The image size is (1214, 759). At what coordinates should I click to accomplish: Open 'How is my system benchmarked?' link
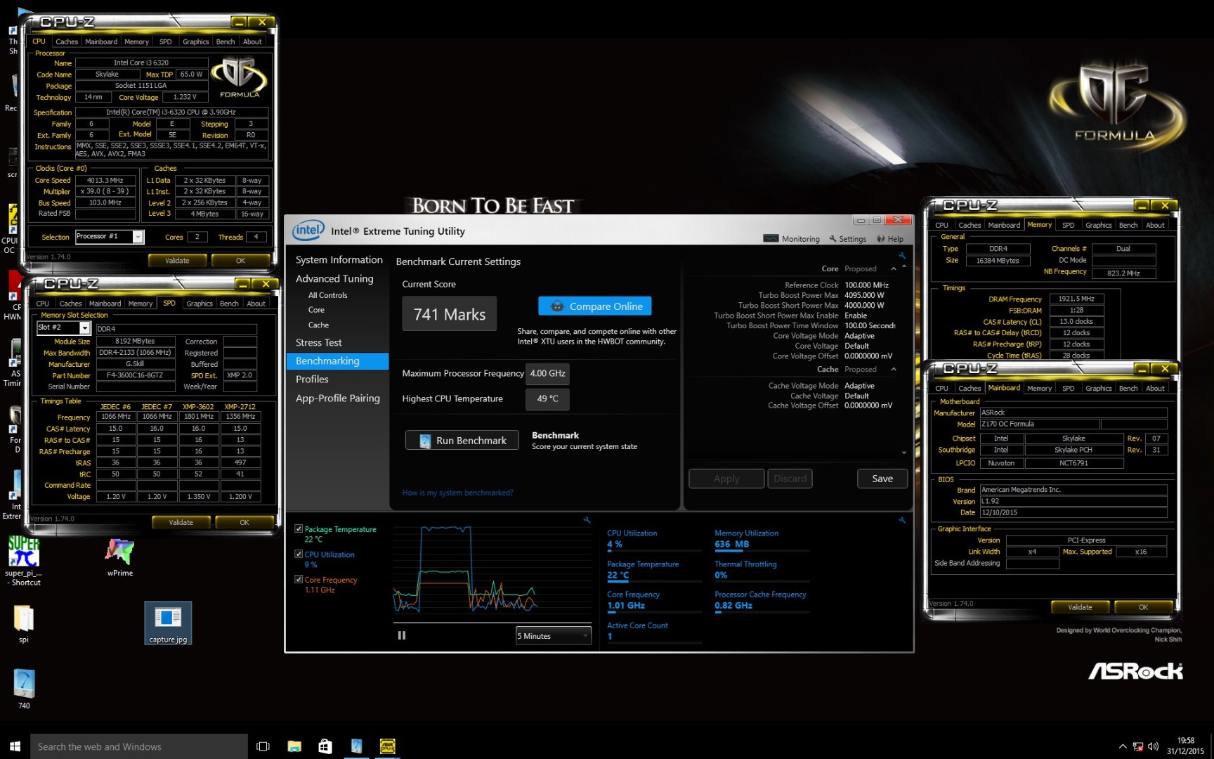click(457, 493)
